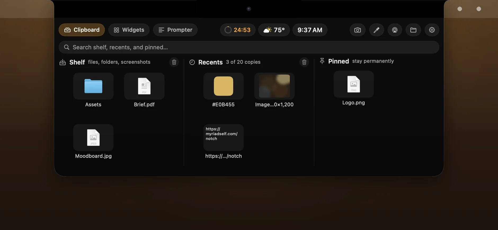The width and height of the screenshot is (498, 230).
Task: Click the "files, folders, screenshots" subtitle
Action: 119,62
